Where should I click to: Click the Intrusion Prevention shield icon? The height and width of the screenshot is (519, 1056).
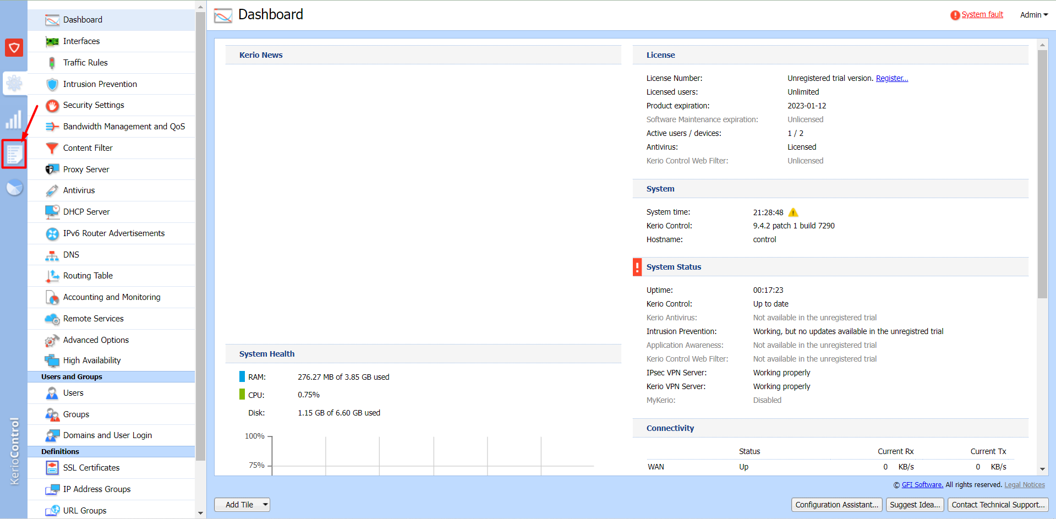pos(52,84)
